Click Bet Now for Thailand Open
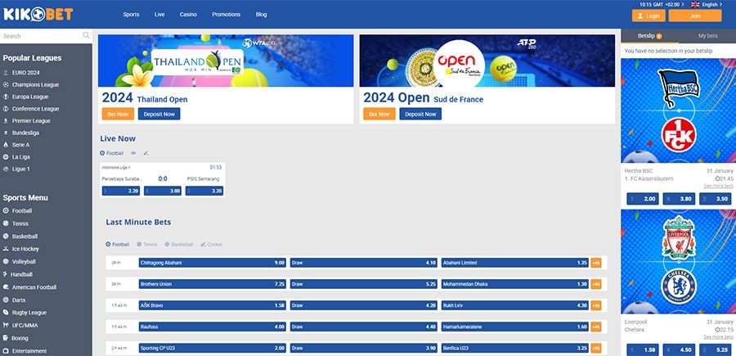This screenshot has height=356, width=736. (x=118, y=114)
